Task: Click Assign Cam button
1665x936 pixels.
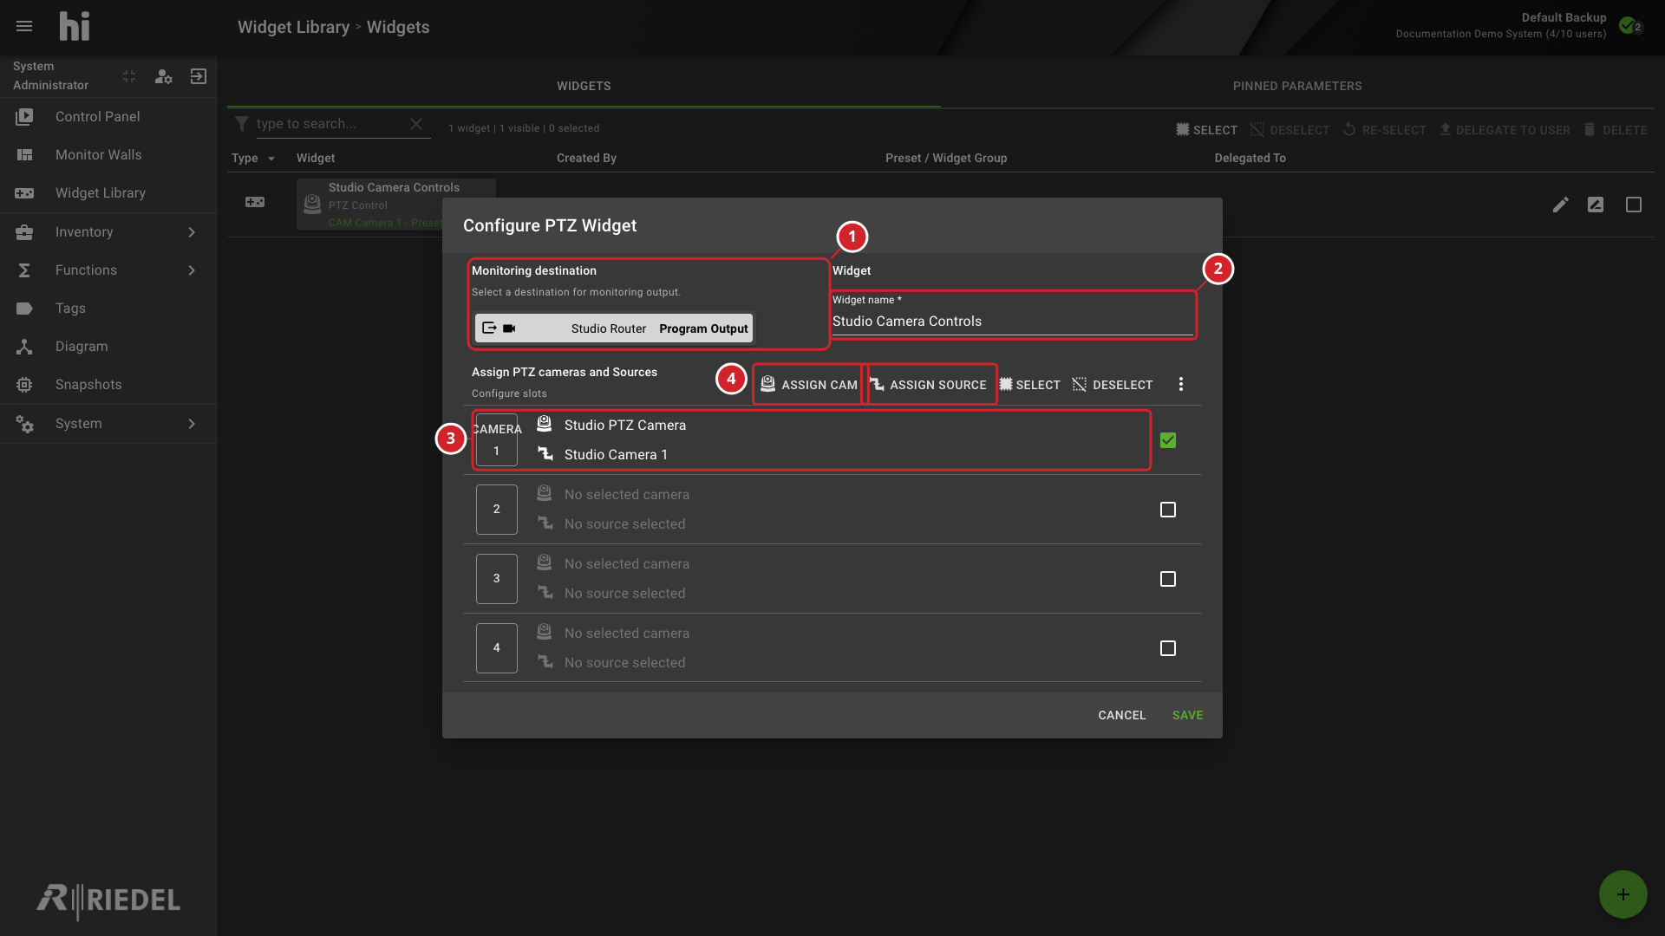Action: coord(808,384)
